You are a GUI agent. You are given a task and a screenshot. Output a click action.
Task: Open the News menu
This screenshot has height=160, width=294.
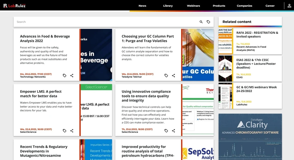tap(142, 6)
